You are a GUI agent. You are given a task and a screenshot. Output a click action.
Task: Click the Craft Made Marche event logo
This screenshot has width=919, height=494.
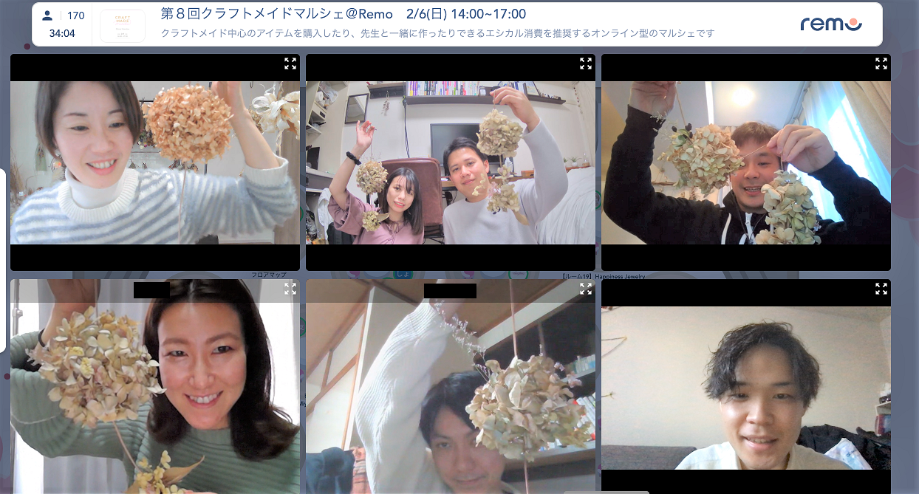122,24
